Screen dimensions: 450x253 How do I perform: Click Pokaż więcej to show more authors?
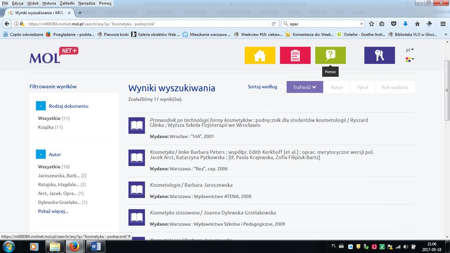click(53, 211)
